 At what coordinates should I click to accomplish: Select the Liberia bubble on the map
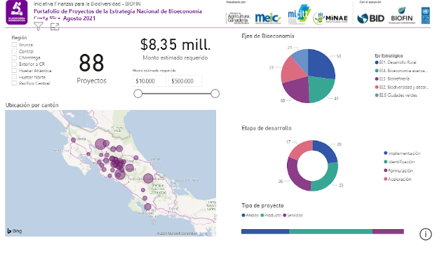pyautogui.click(x=73, y=139)
